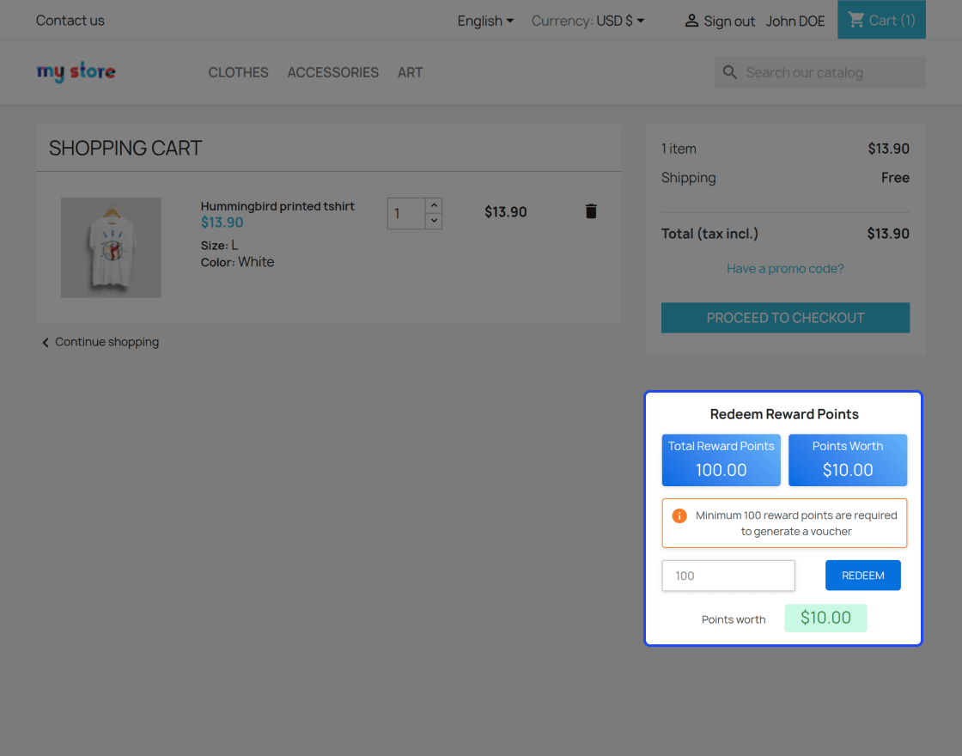The image size is (962, 756).
Task: Increase quantity with the up arrow
Action: coord(434,205)
